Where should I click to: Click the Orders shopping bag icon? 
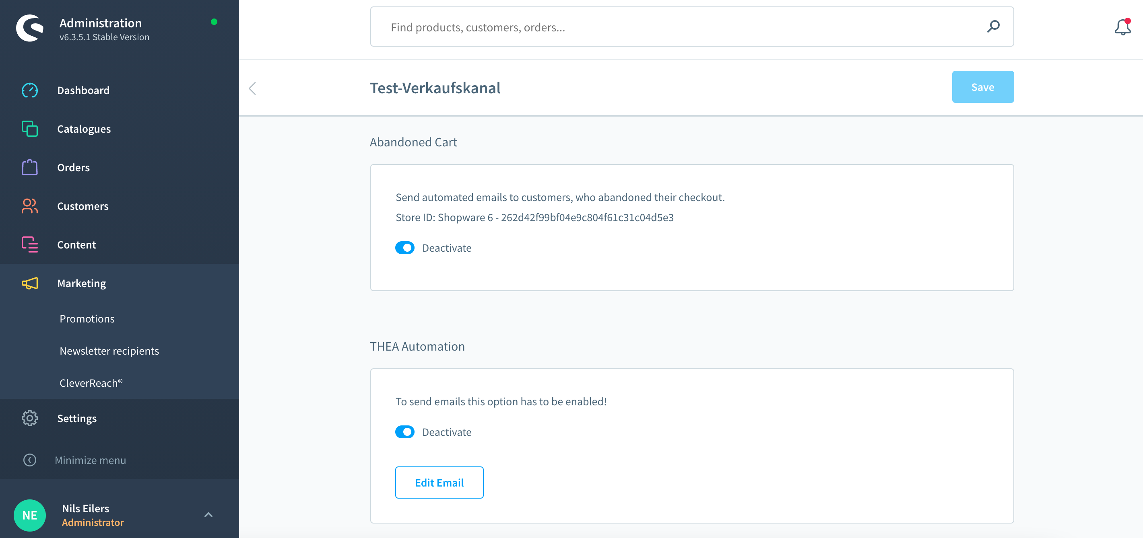30,168
